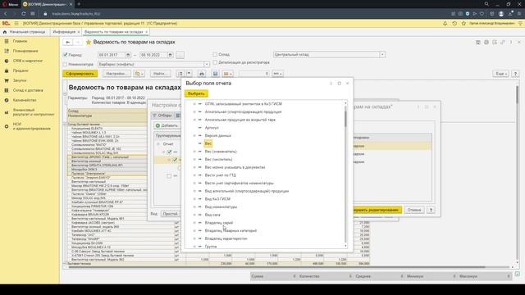Add report to favorites with star icon
Image resolution: width=525 pixels, height=295 pixels.
89,42
